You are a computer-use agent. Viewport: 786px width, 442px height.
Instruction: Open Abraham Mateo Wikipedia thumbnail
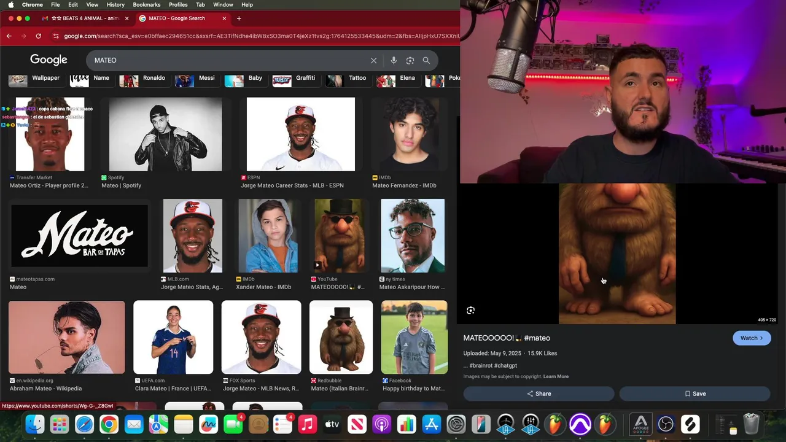click(67, 337)
